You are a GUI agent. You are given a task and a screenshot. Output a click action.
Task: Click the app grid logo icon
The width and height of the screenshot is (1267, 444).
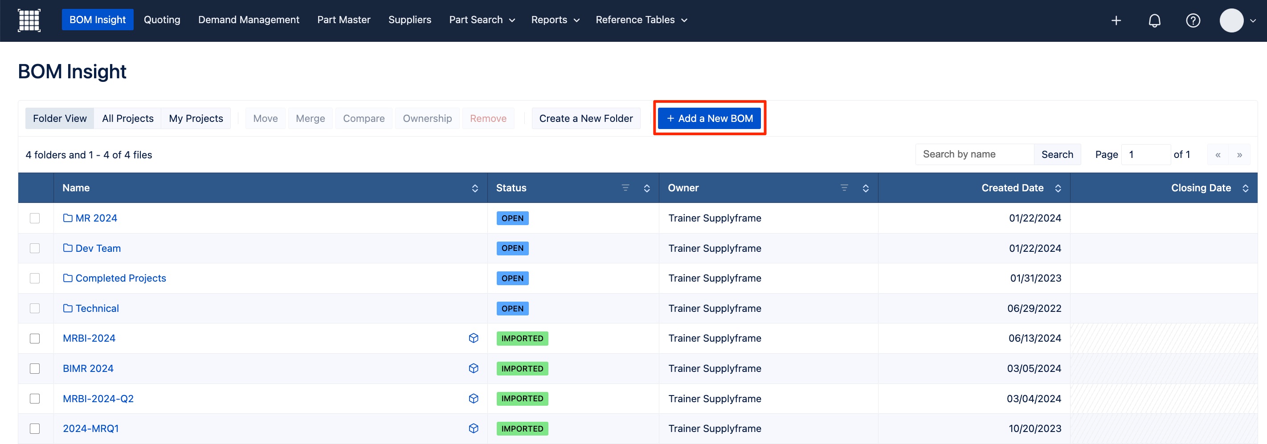point(29,20)
